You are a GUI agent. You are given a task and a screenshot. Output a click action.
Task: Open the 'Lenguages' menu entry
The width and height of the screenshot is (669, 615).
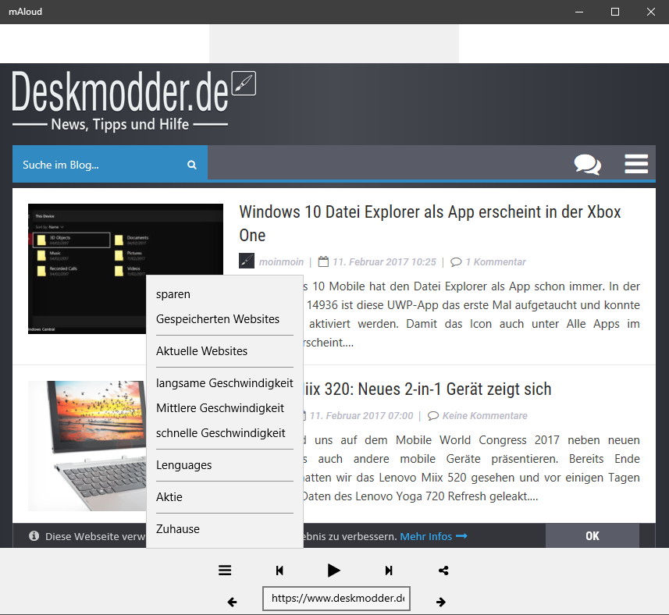click(x=224, y=465)
